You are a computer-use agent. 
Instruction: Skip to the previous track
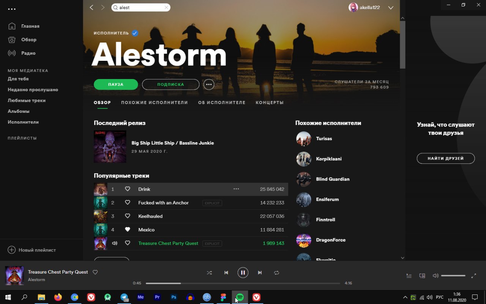click(x=226, y=272)
